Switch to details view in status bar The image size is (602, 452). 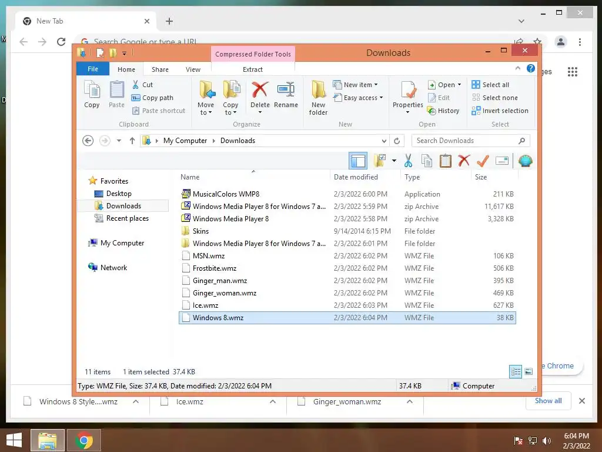tap(515, 371)
